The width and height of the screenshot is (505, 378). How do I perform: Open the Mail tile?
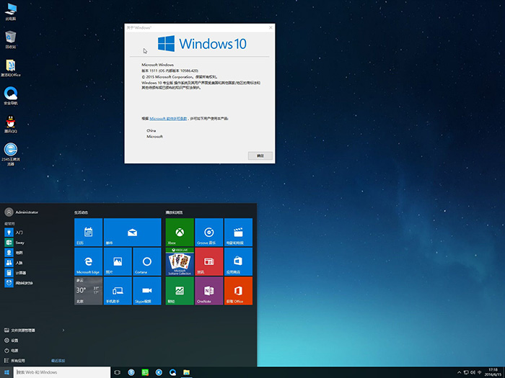132,233
